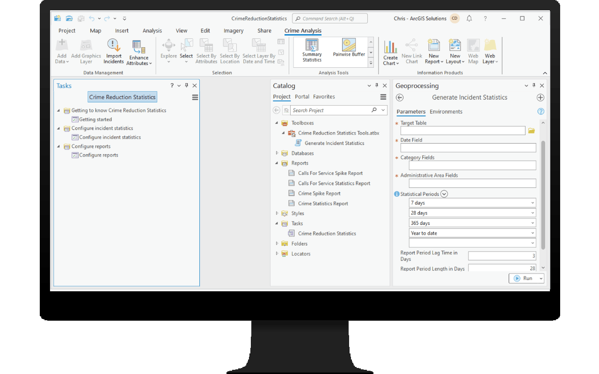The width and height of the screenshot is (599, 374).
Task: Click the Statistical Periods info icon
Action: 397,194
